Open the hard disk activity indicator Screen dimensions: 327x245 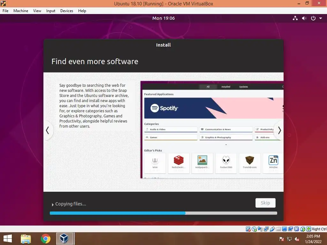click(248, 229)
